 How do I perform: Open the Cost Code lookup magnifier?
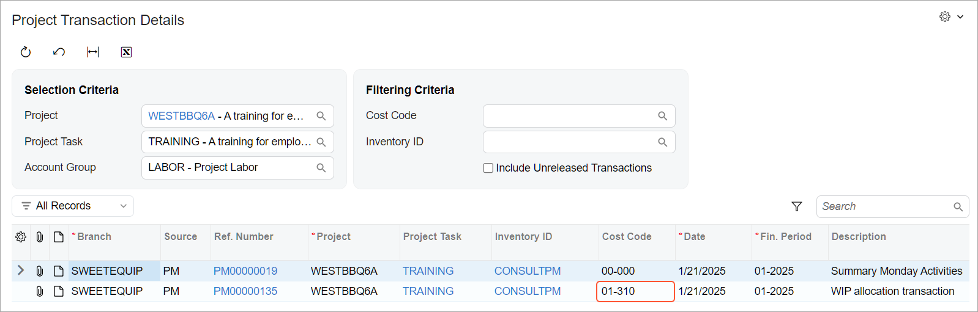click(662, 116)
